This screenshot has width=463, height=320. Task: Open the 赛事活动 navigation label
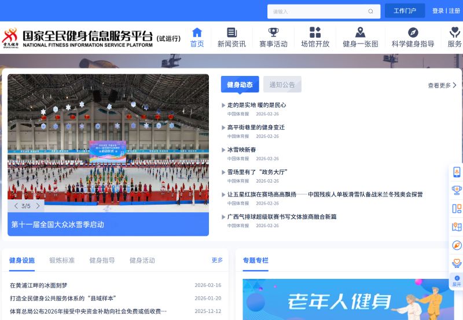pos(273,44)
